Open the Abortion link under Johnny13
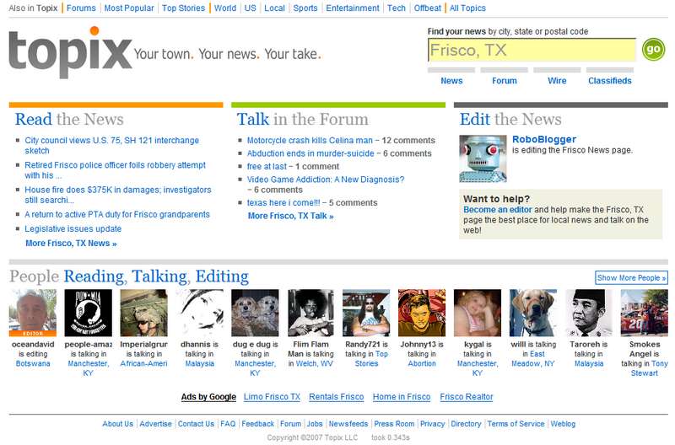The height and width of the screenshot is (445, 675). coord(422,363)
